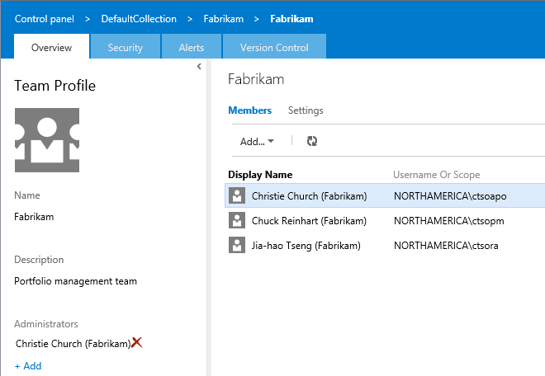Open the Add... dropdown menu
Image resolution: width=545 pixels, height=376 pixels.
[x=257, y=141]
